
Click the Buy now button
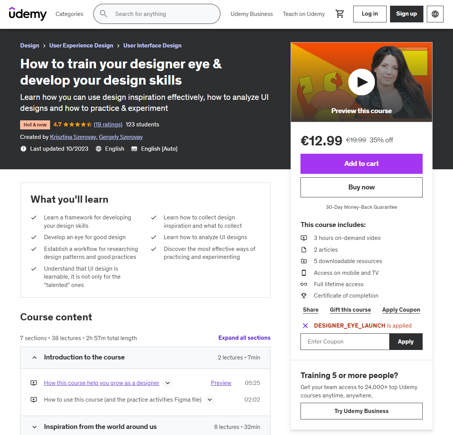(362, 187)
